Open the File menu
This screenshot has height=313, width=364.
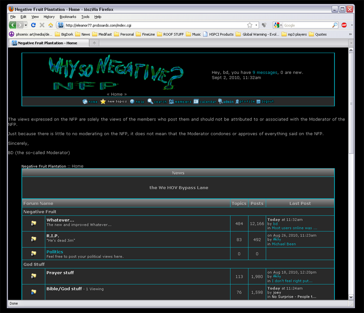[x=13, y=16]
